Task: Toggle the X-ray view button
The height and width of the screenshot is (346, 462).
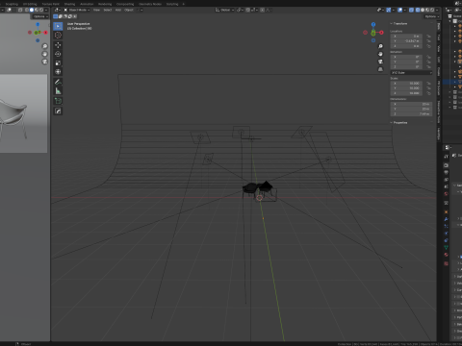Action: (x=411, y=10)
